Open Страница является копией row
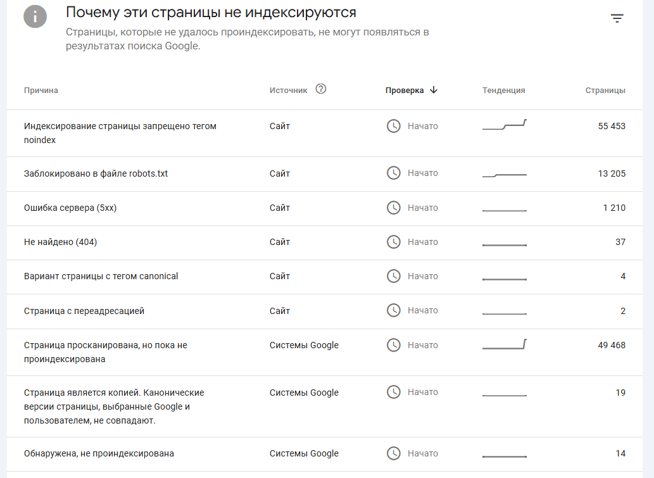The width and height of the screenshot is (654, 478). tap(325, 406)
